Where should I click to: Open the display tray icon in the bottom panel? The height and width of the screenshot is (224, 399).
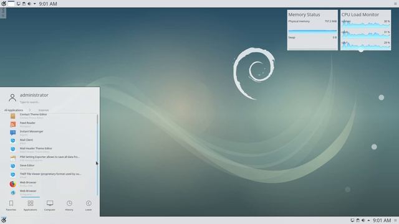tap(352, 220)
